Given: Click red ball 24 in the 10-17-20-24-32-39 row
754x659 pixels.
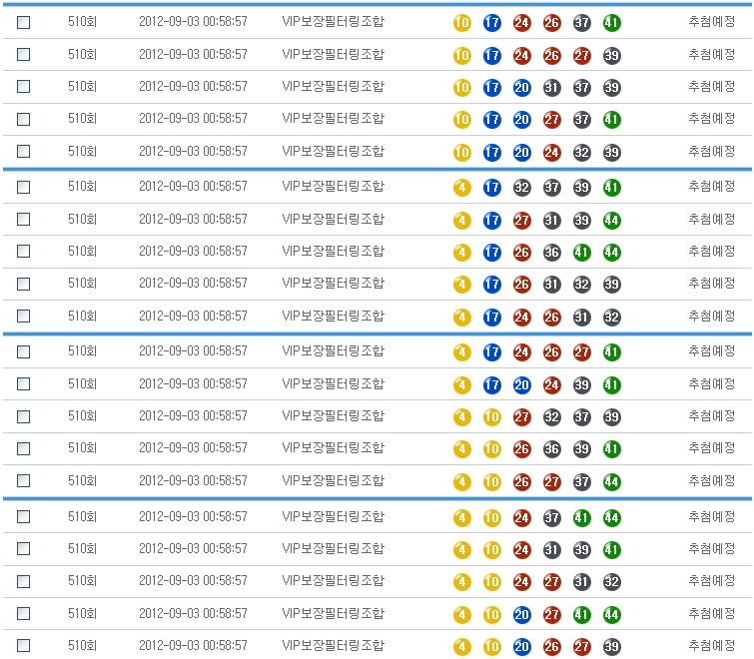Looking at the screenshot, I should click(551, 153).
